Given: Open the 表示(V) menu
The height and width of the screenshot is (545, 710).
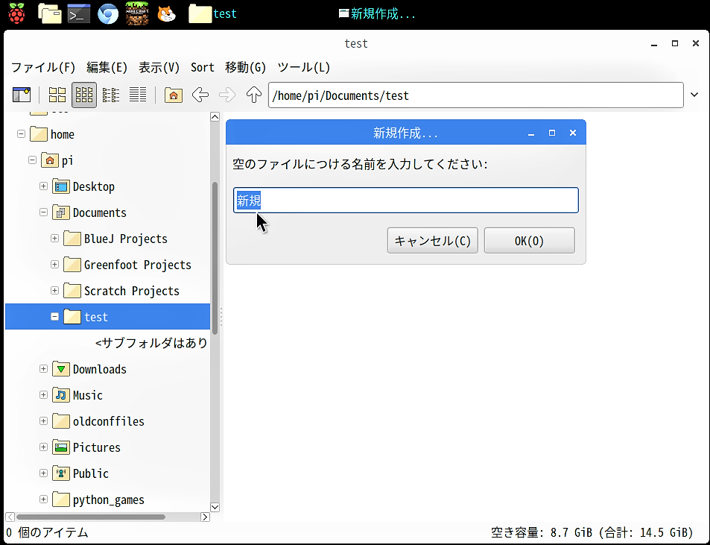Looking at the screenshot, I should pyautogui.click(x=159, y=68).
